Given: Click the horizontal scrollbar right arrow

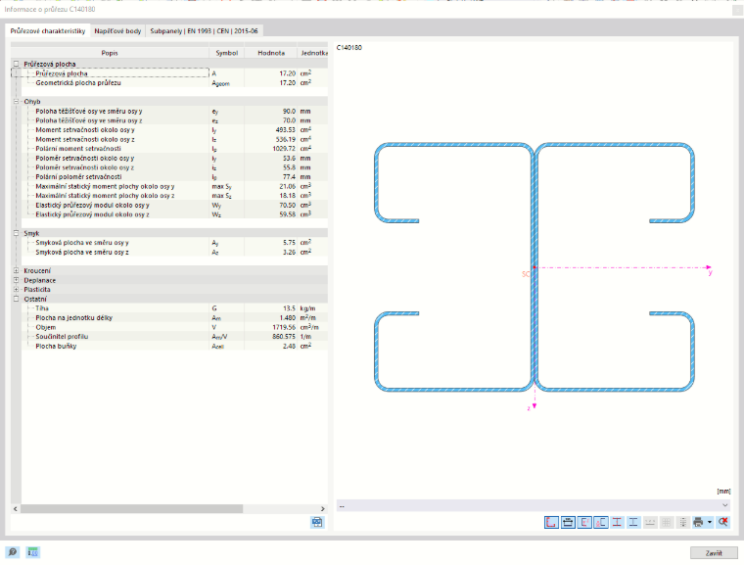Looking at the screenshot, I should tap(323, 509).
